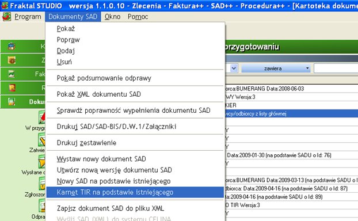This screenshot has height=221, width=358.
Task: Open the 'Wysłane' documents icon
Action: [42, 161]
